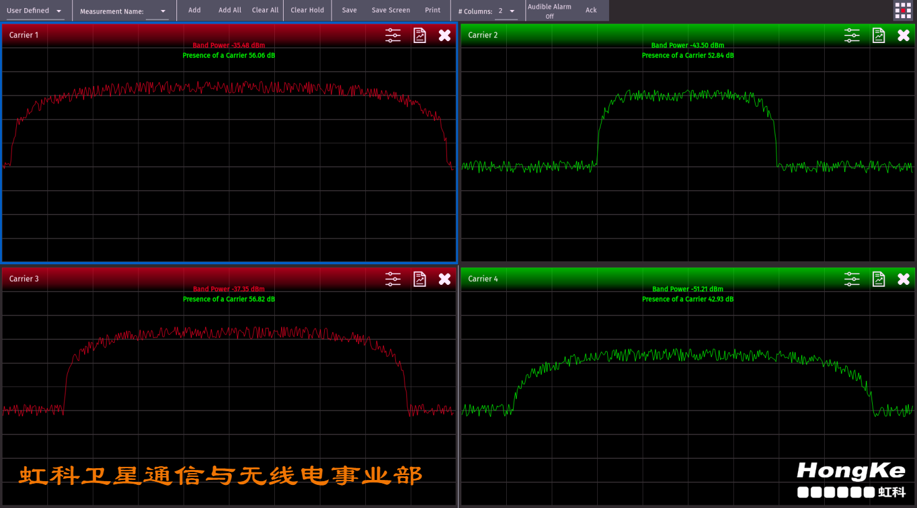The width and height of the screenshot is (917, 508).
Task: Open the grid apps icon at top right
Action: click(903, 11)
